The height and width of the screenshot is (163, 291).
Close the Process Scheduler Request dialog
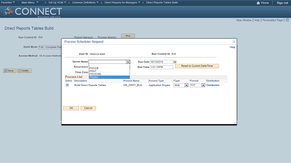click(x=234, y=42)
